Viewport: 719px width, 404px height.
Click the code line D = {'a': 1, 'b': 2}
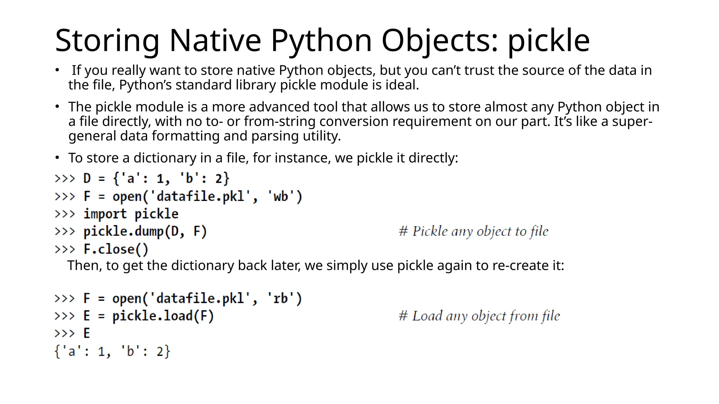(142, 179)
